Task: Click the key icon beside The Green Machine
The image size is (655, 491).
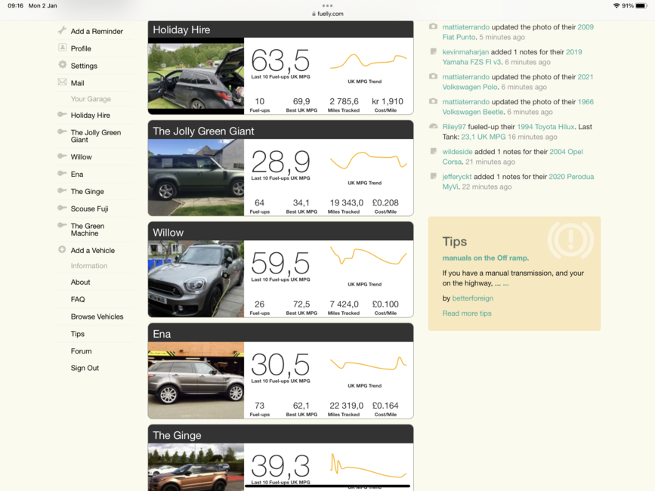Action: tap(62, 225)
